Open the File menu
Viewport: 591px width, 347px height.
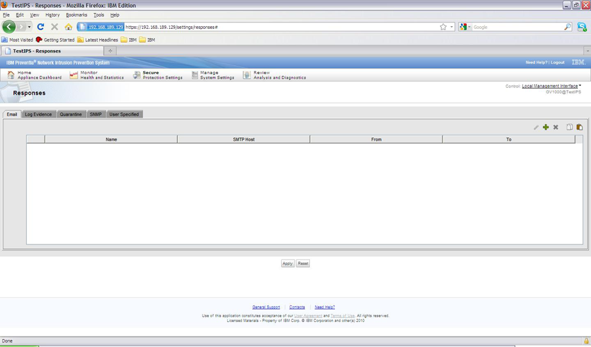click(6, 14)
